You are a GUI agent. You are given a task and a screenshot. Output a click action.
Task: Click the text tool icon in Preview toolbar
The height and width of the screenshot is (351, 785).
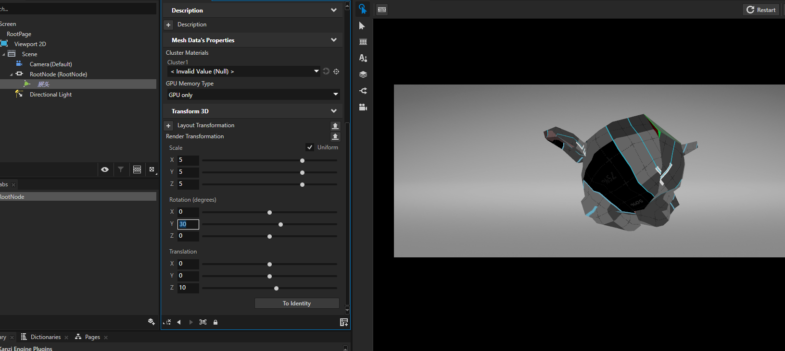(363, 58)
